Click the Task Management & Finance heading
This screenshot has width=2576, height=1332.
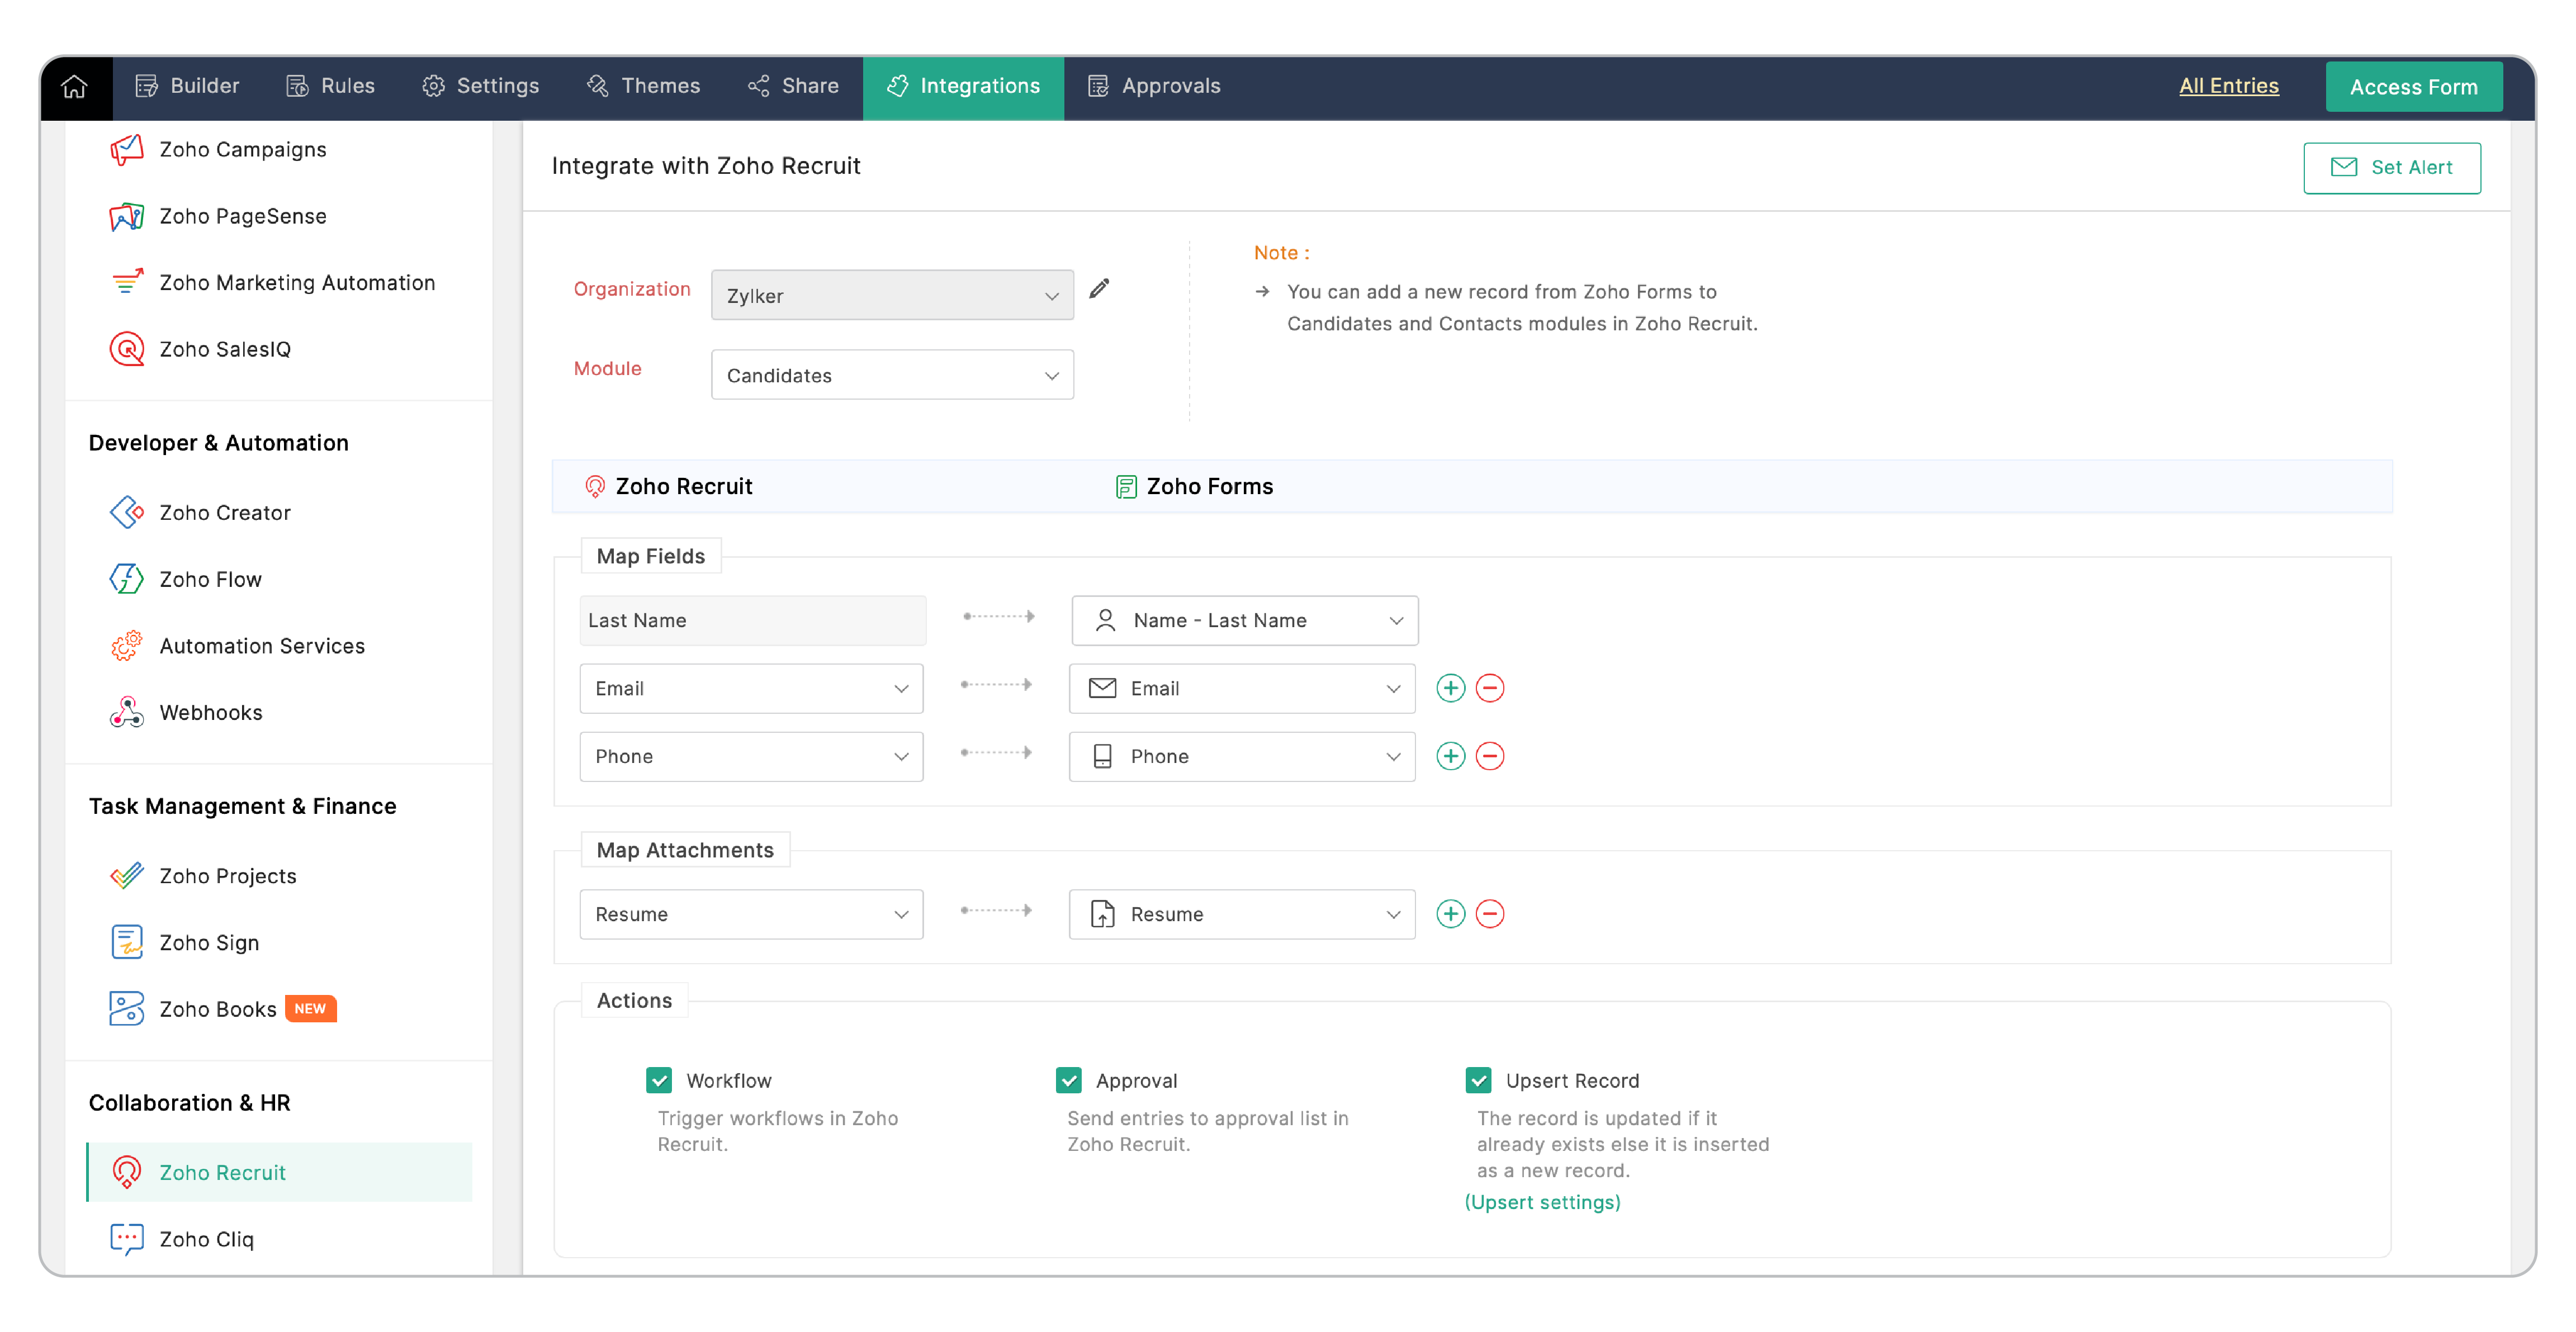(x=242, y=806)
